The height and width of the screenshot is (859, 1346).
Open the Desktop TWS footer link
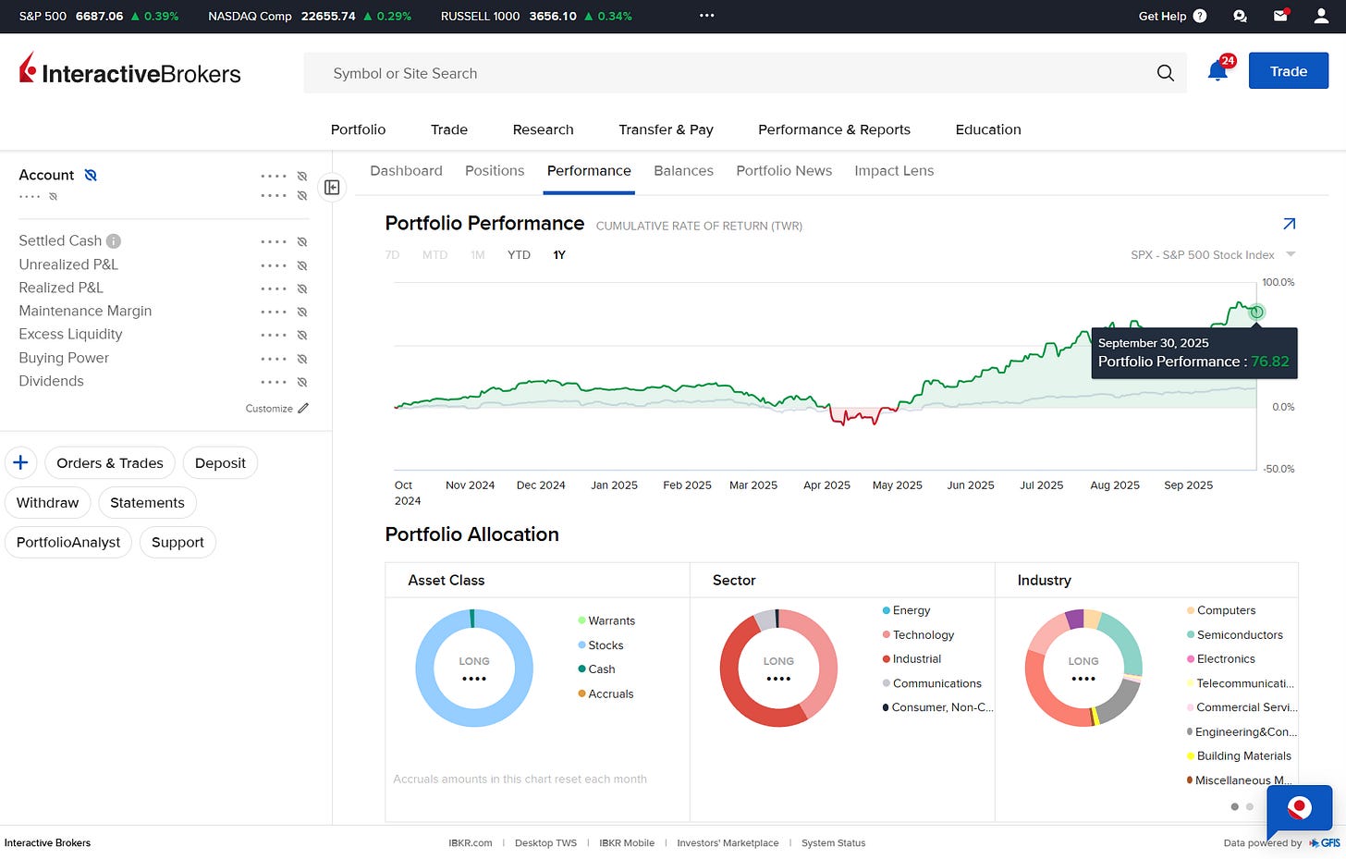545,843
